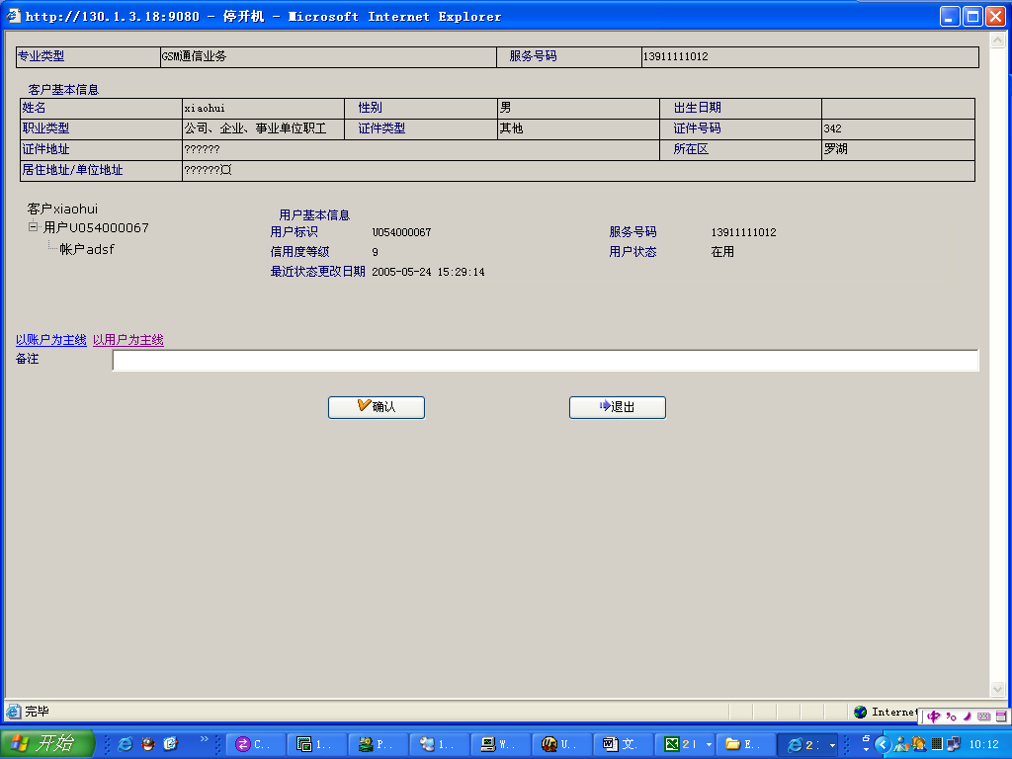Expand the Quick Launch overflow chevron
The width and height of the screenshot is (1012, 759).
[205, 739]
